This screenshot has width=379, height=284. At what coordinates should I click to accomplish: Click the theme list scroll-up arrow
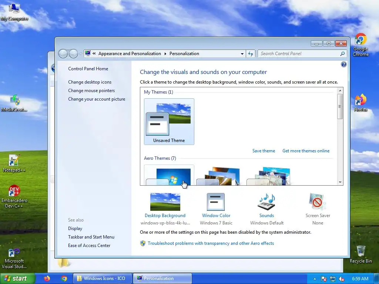point(340,91)
